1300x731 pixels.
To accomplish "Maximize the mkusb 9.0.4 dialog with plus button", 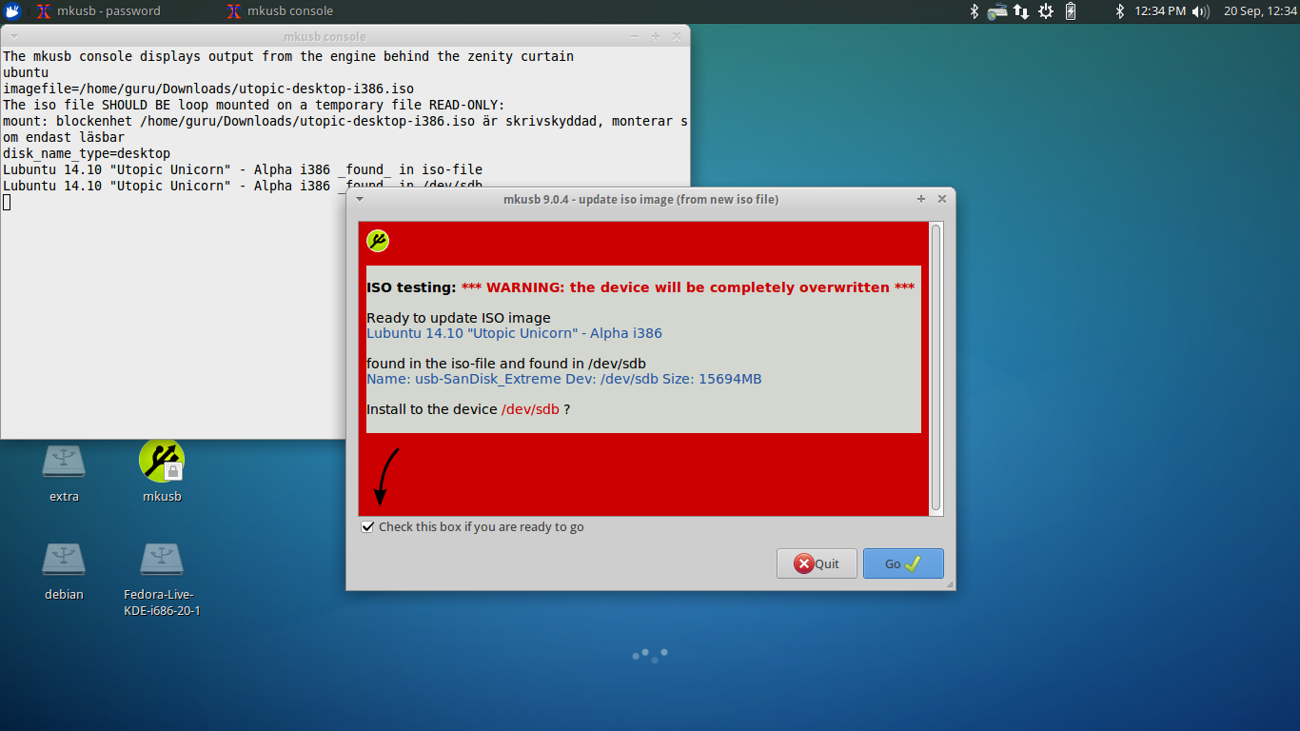I will coord(921,199).
